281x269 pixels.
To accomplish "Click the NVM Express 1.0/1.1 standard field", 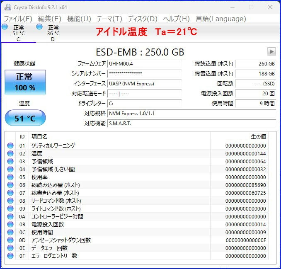I will click(191, 114).
